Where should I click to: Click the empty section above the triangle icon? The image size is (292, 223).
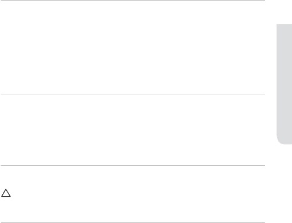coord(133,130)
